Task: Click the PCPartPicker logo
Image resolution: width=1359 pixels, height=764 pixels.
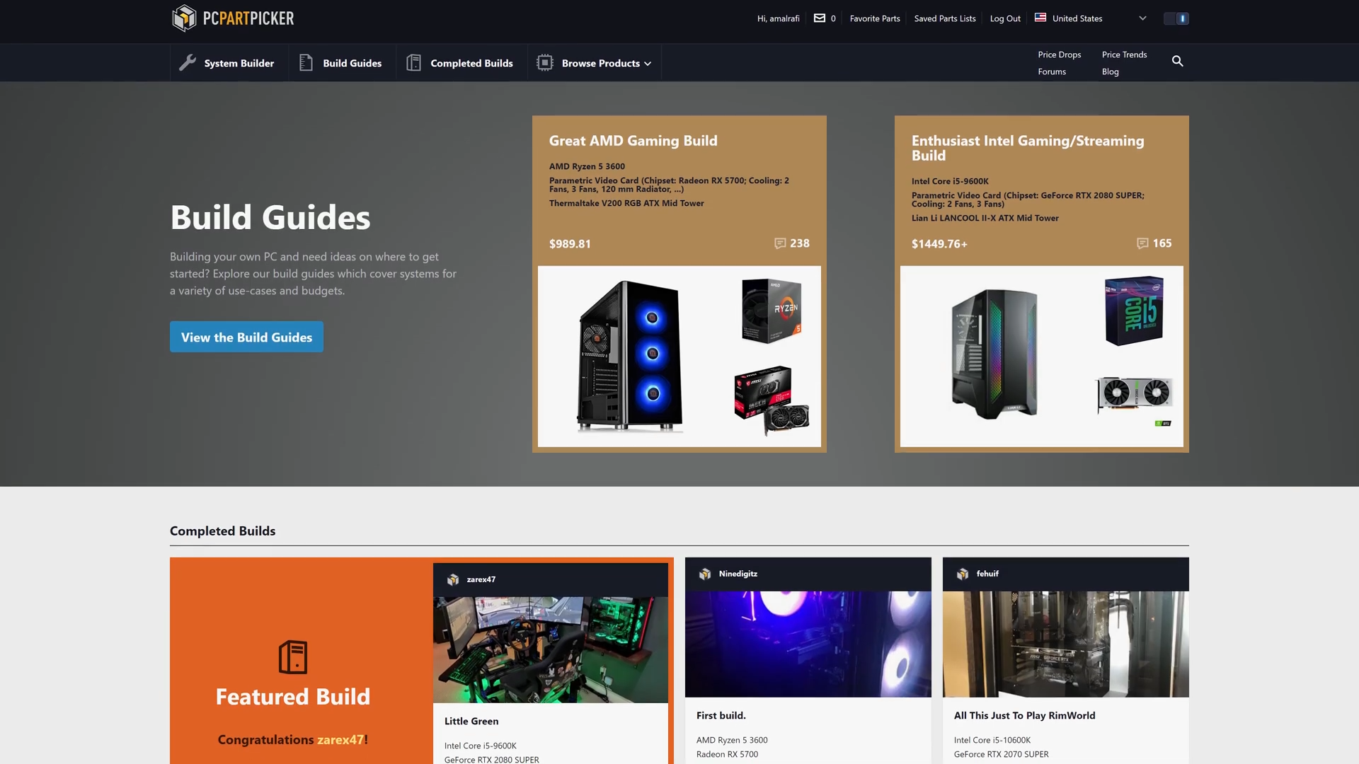Action: pos(233,18)
